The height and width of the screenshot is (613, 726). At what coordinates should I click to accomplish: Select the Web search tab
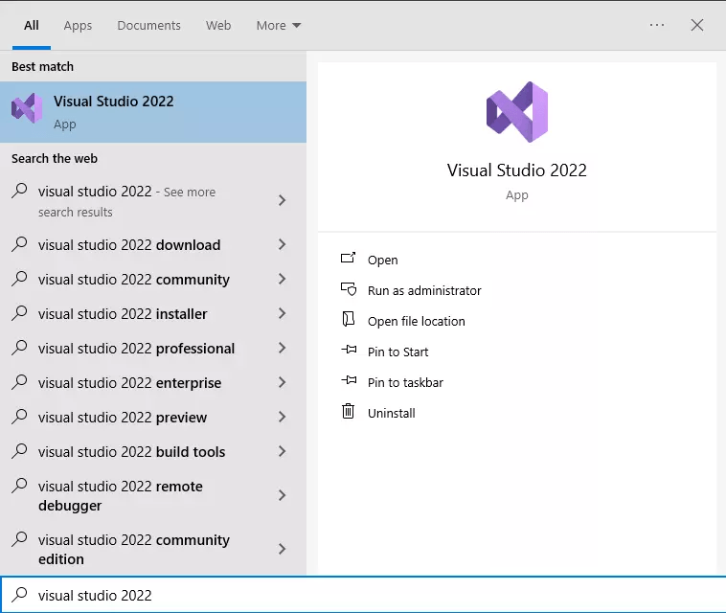[x=218, y=25]
